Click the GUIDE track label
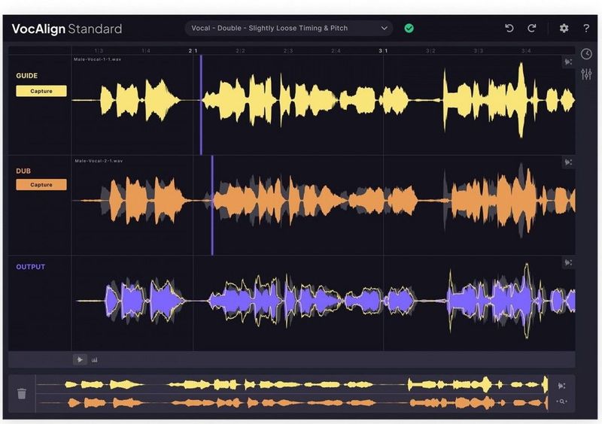Image resolution: width=602 pixels, height=424 pixels. tap(27, 76)
